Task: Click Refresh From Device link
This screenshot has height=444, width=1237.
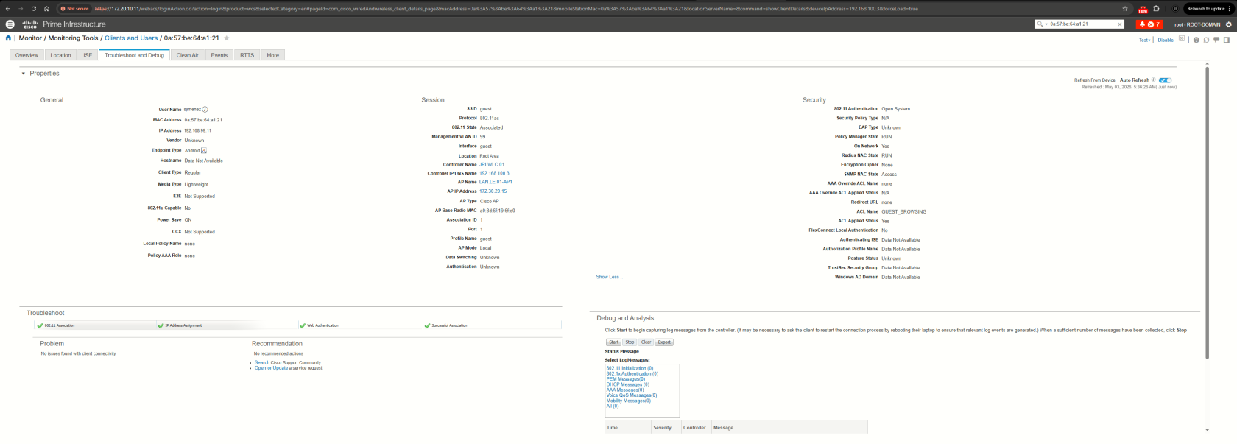Action: [1094, 80]
